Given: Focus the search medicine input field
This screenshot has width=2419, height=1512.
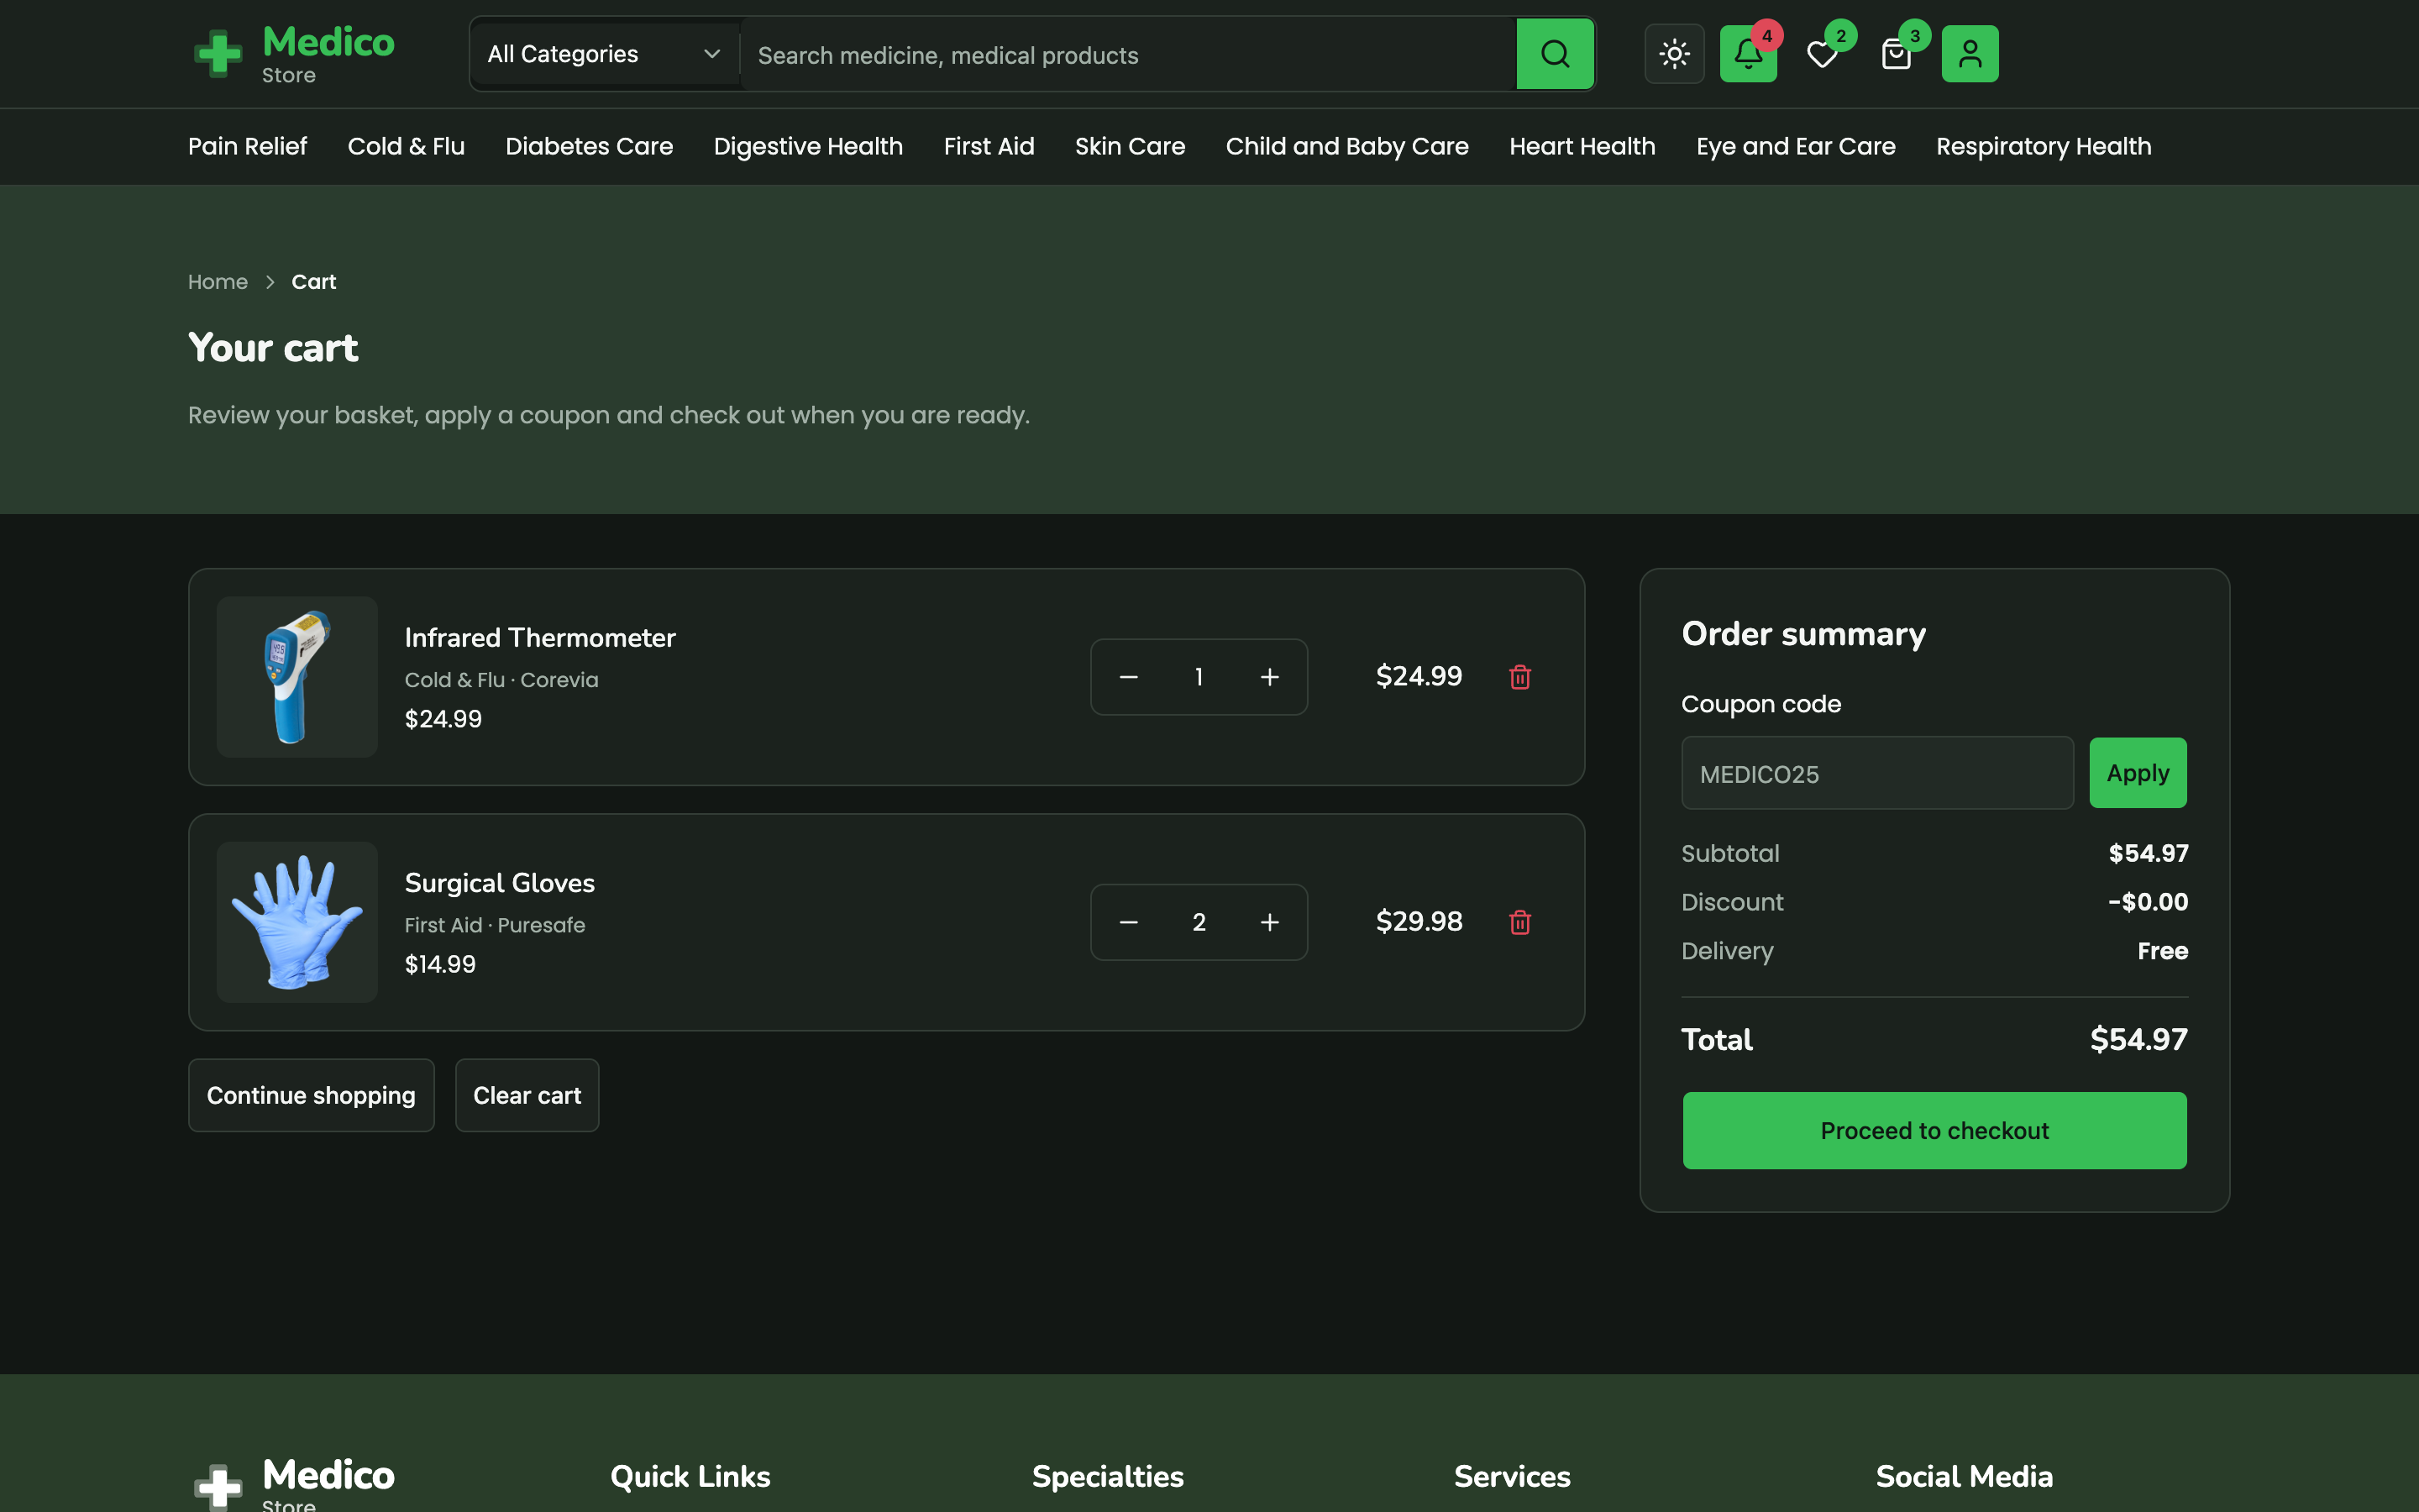Looking at the screenshot, I should 1127,55.
